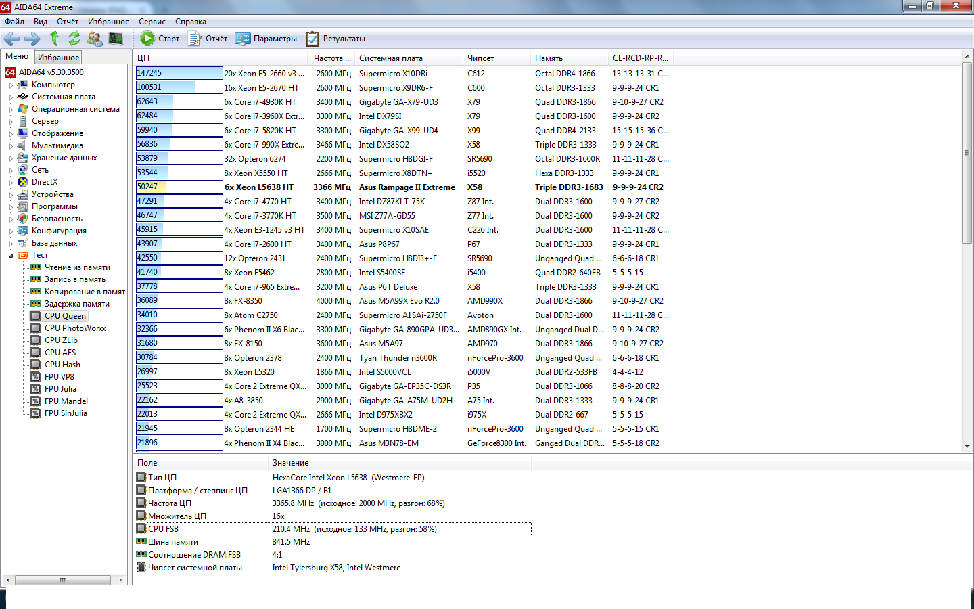Open the Справка menu
This screenshot has width=974, height=609.
pos(191,22)
